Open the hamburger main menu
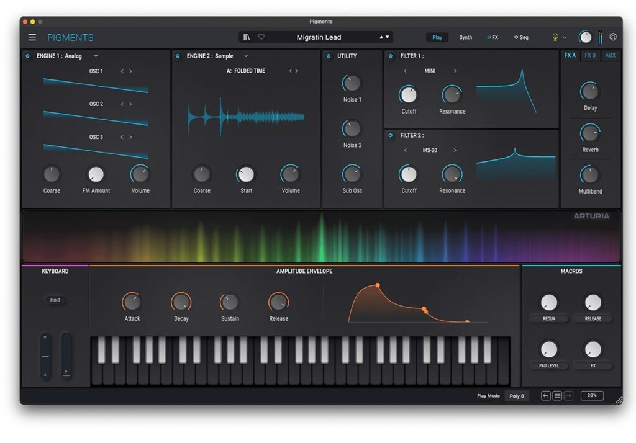Screen dimensions: 636x443 tap(32, 37)
